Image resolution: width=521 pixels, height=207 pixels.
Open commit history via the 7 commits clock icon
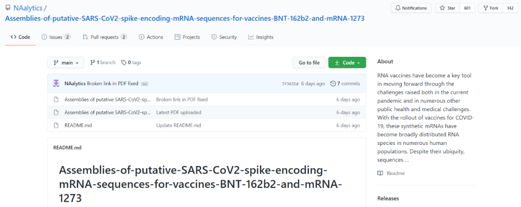(333, 84)
